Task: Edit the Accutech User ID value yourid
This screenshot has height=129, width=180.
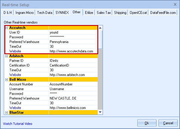Action: [x=73, y=32]
